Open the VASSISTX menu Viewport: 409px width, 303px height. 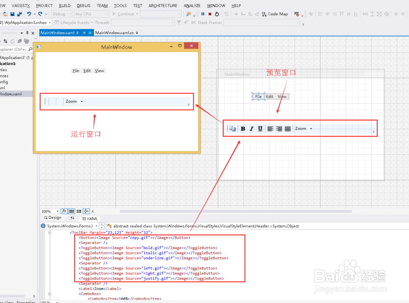click(x=20, y=5)
